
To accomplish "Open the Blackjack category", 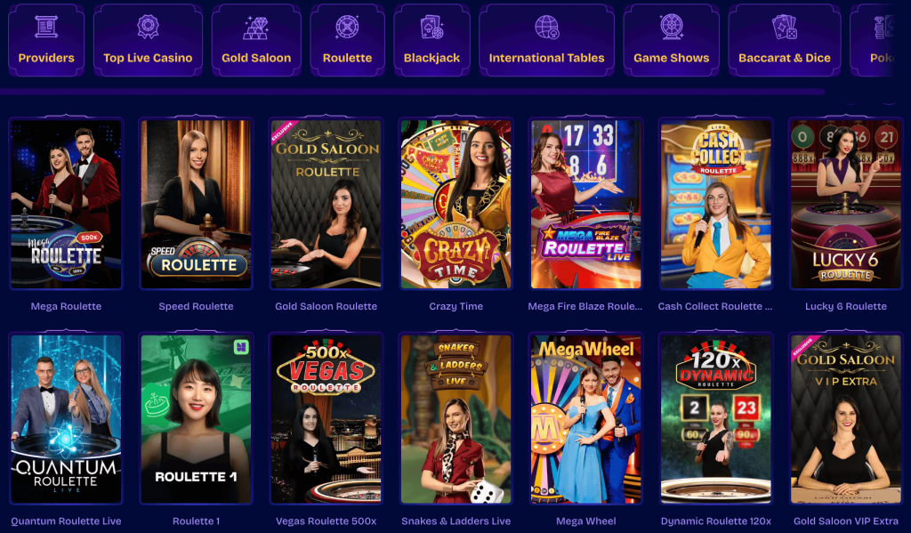I will (431, 40).
